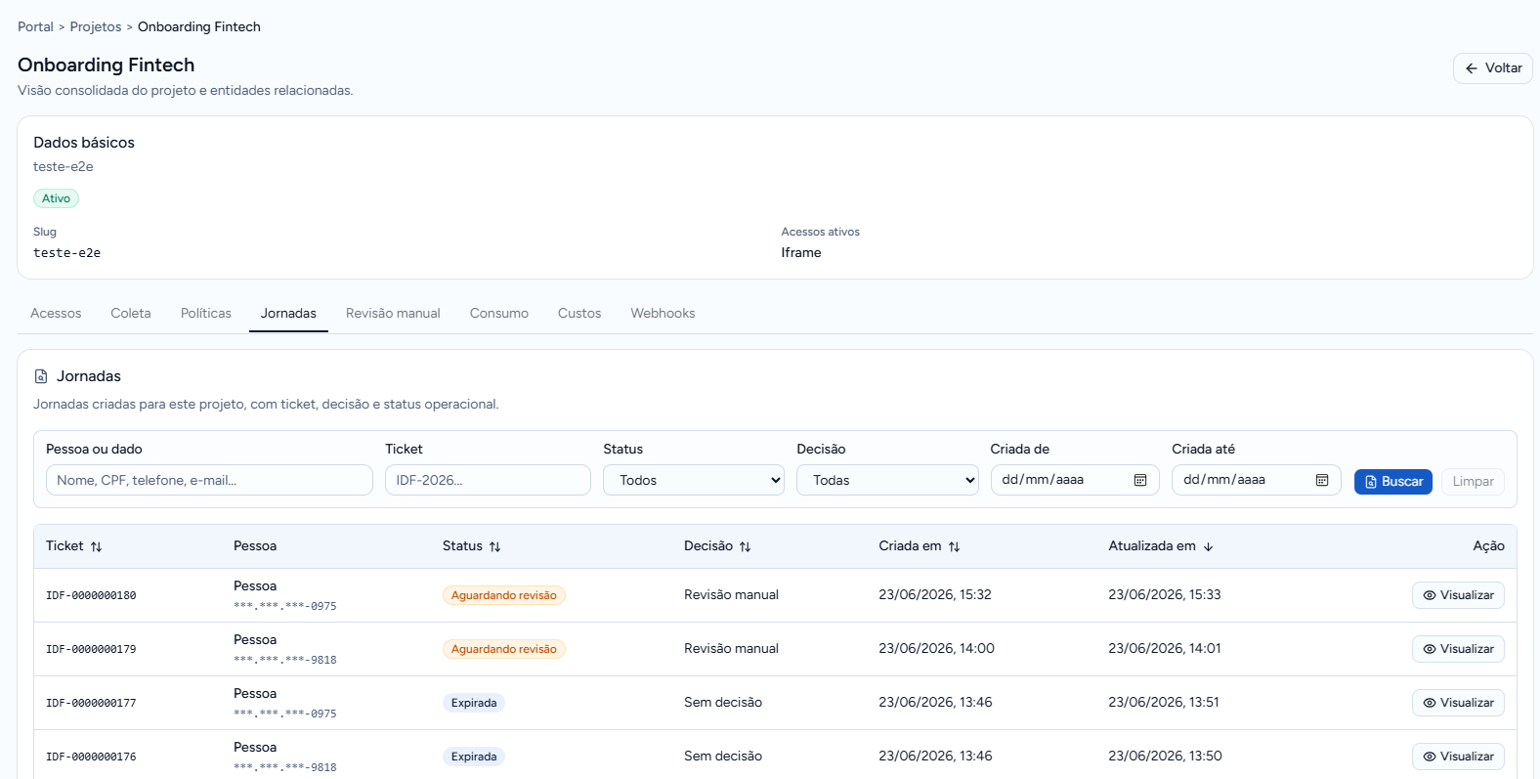
Task: Toggle Atualizada em descending sort arrow
Action: pos(1208,546)
